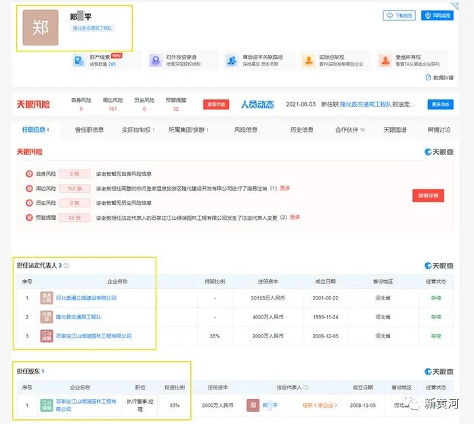Click the 2001-08-22 date cell
The height and width of the screenshot is (424, 474).
pyautogui.click(x=325, y=298)
